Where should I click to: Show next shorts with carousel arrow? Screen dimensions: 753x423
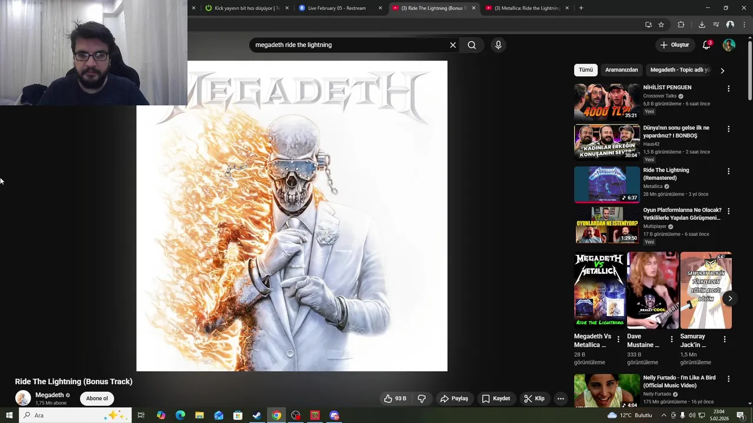click(730, 298)
